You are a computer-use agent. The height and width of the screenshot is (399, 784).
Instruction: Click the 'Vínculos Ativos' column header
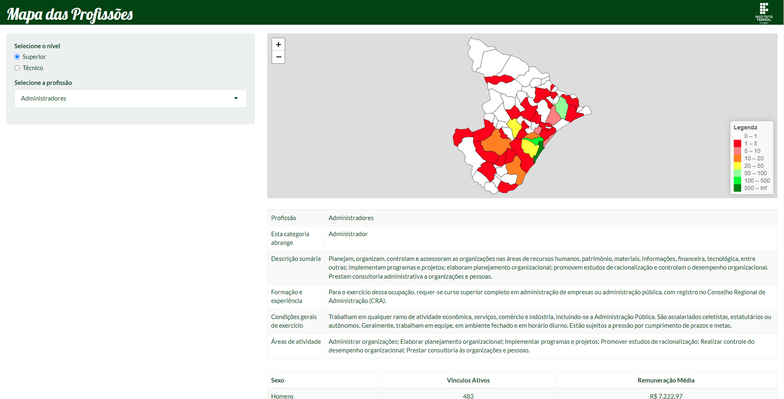tap(468, 380)
